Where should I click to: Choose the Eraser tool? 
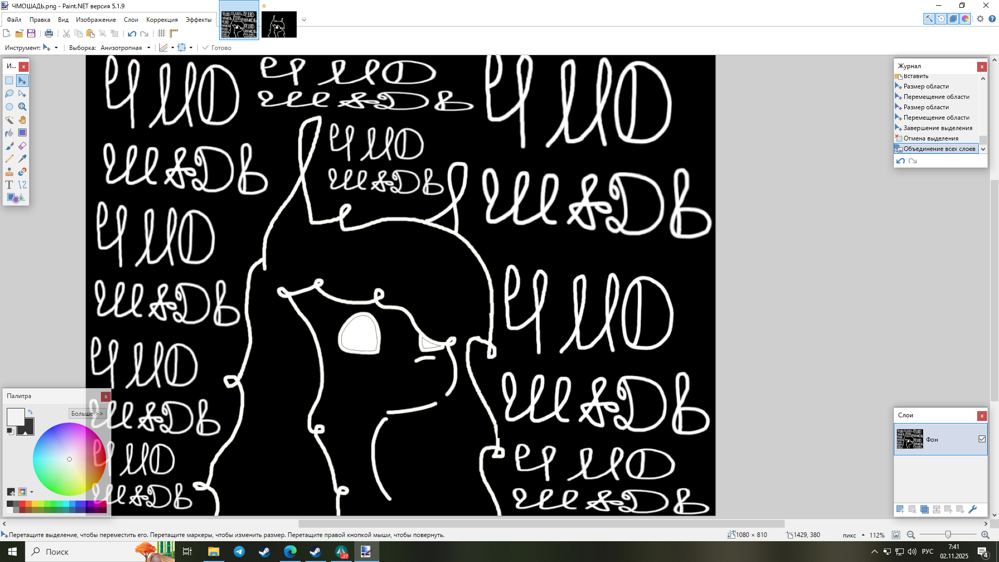[22, 146]
